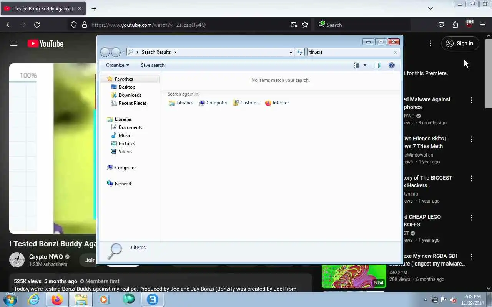The width and height of the screenshot is (492, 307).
Task: Open the Firefox extensions puzzle icon
Action: pos(455,25)
